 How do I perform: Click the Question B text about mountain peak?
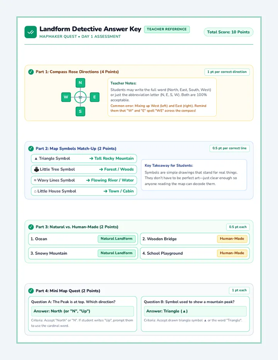pyautogui.click(x=189, y=302)
